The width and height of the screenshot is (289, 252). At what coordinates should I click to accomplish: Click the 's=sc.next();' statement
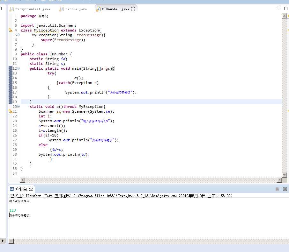[52, 126]
